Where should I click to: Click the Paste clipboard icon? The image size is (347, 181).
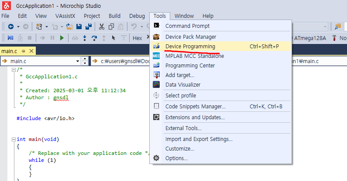(120, 27)
